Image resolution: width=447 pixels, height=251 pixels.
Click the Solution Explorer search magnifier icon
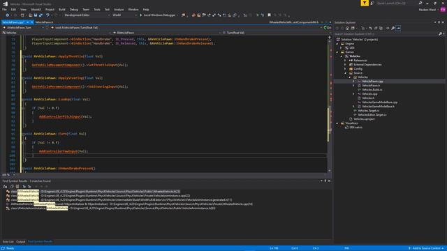(440, 34)
